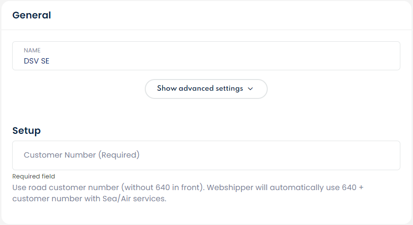413x225 pixels.
Task: Expand the Show advanced settings section
Action: coord(206,89)
